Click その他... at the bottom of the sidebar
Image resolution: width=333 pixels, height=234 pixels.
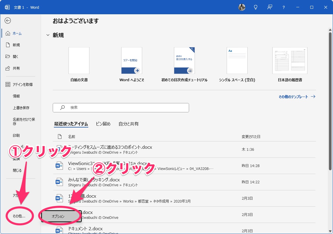point(18,217)
